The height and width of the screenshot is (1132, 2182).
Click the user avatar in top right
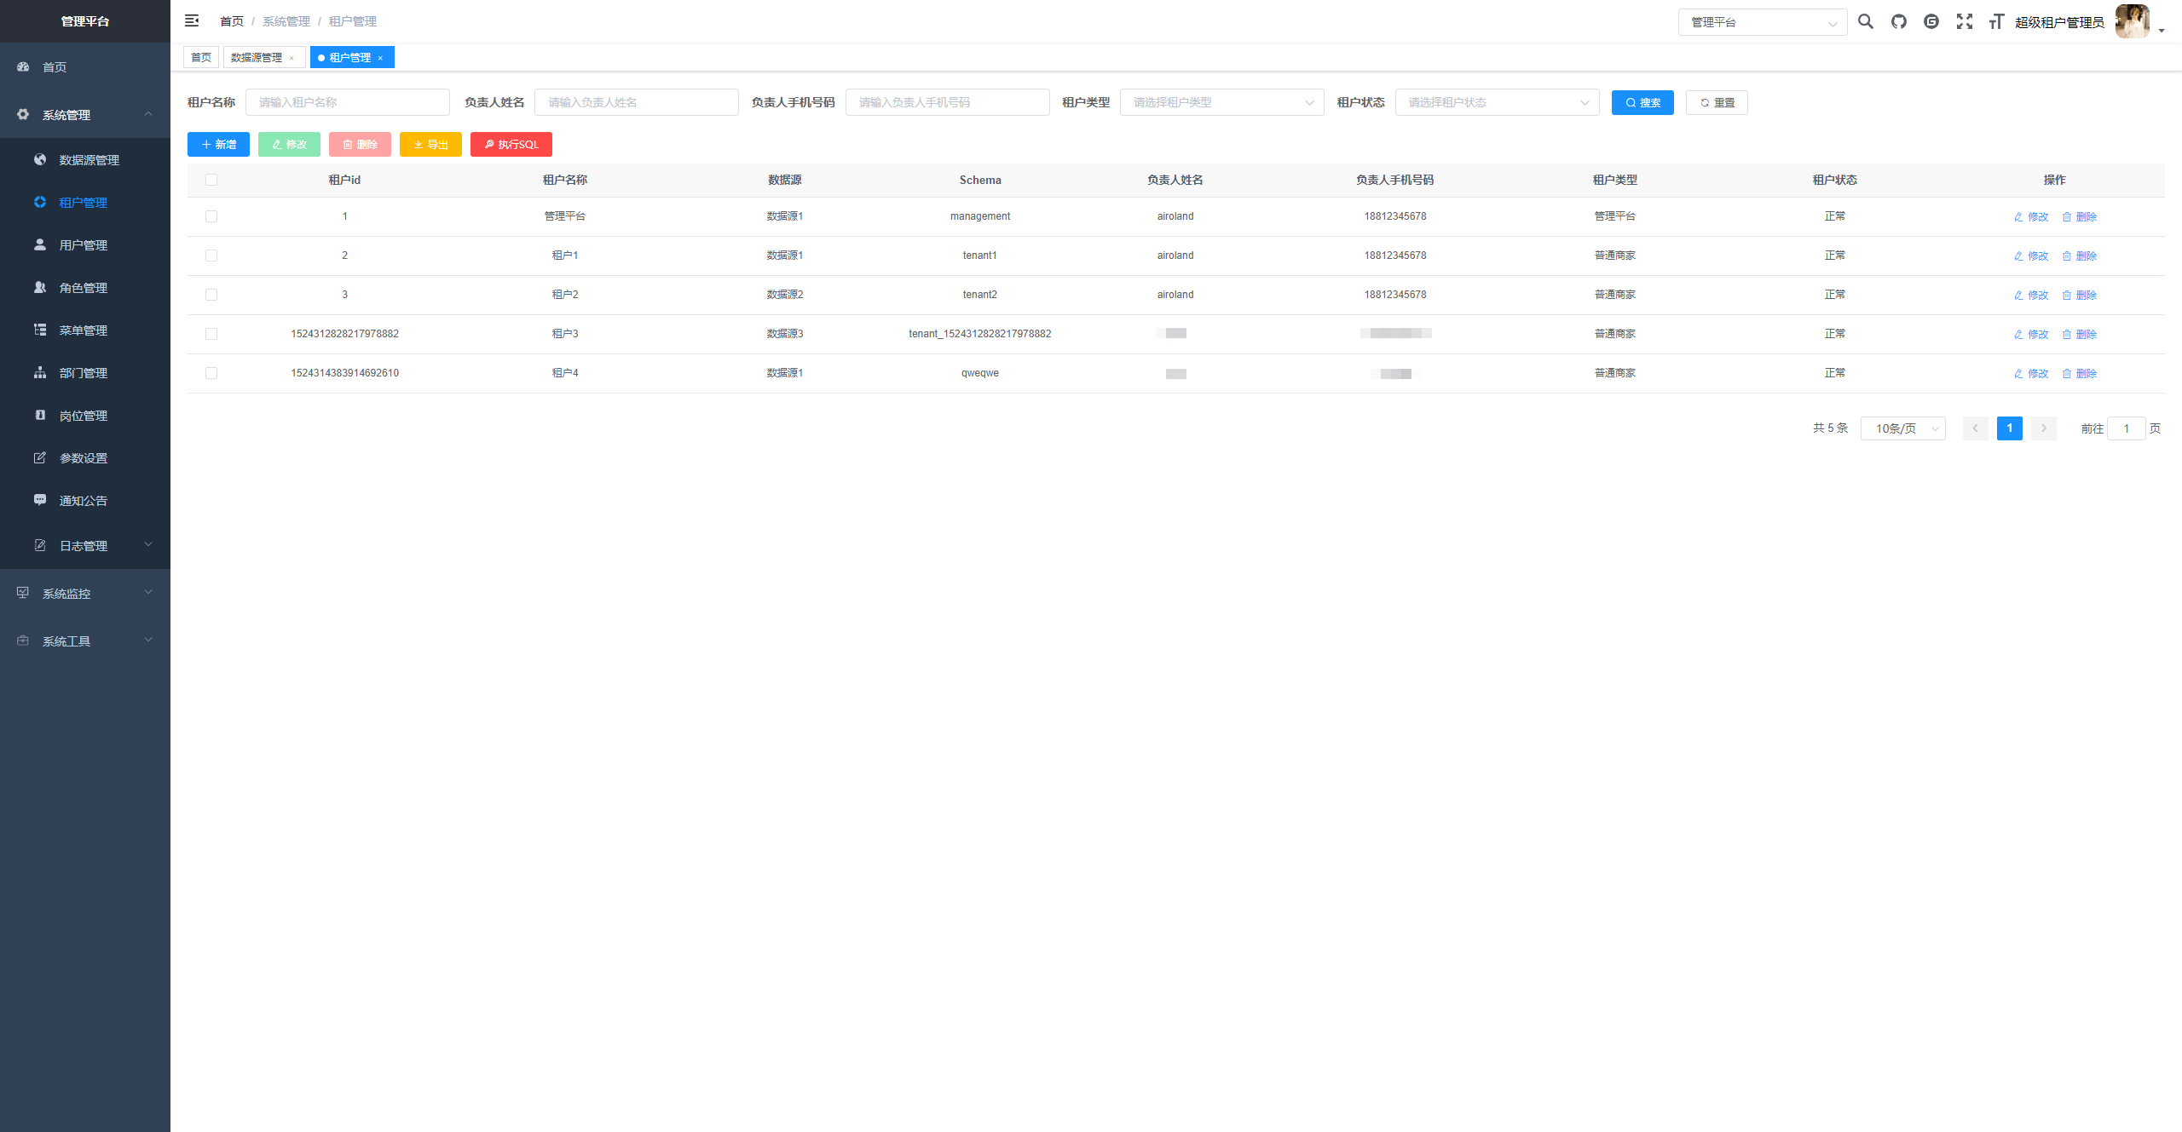click(x=2133, y=21)
